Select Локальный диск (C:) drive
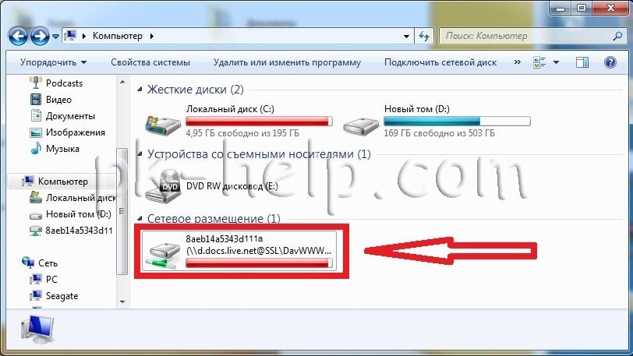 pos(239,121)
